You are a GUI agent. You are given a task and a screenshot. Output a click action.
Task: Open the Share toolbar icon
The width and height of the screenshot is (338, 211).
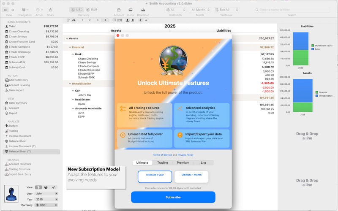[x=50, y=10]
